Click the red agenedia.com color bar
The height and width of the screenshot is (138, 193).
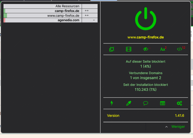(x=4, y=20)
